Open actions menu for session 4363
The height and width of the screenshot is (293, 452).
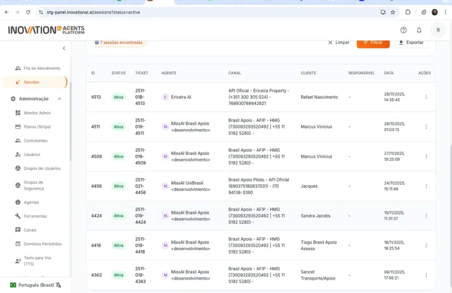[x=426, y=275]
